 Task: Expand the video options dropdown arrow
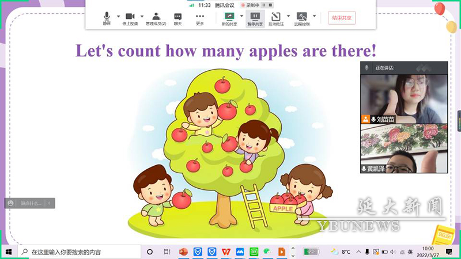[x=142, y=16]
